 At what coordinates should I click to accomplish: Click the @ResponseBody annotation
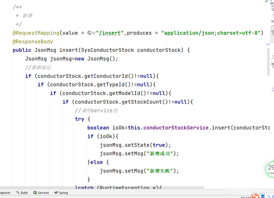point(33,42)
